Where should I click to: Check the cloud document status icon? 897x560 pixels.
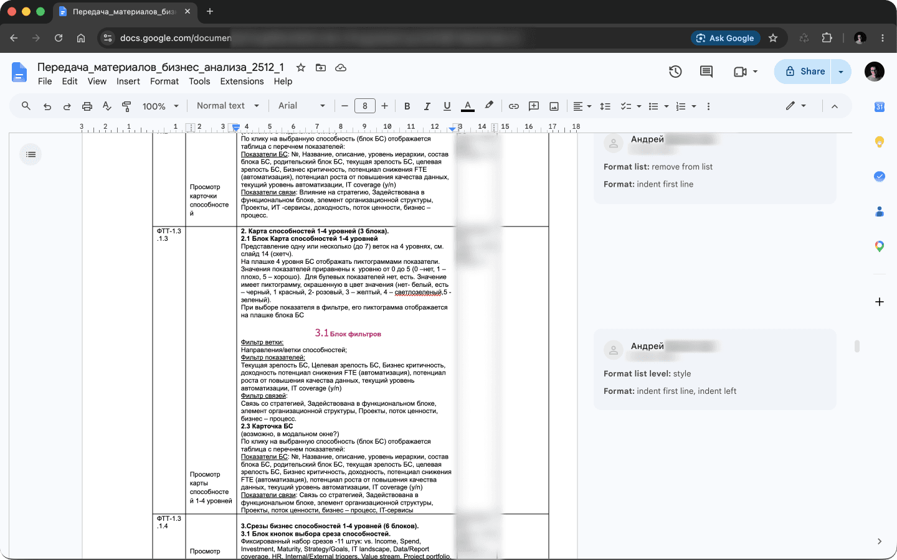[341, 67]
